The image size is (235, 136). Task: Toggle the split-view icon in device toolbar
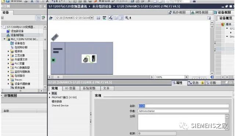[x=121, y=18]
